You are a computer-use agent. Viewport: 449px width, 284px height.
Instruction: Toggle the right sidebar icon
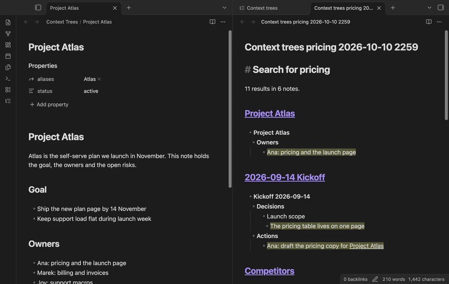pos(441,7)
